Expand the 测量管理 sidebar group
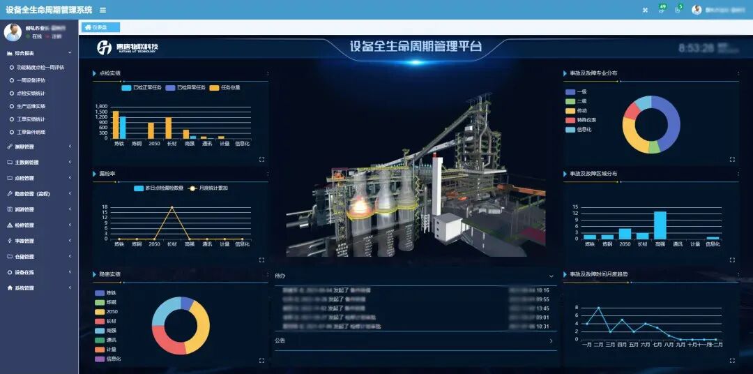The width and height of the screenshot is (753, 374). pos(70,147)
